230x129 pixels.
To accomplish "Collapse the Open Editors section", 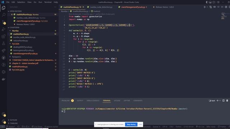I will (15, 11).
